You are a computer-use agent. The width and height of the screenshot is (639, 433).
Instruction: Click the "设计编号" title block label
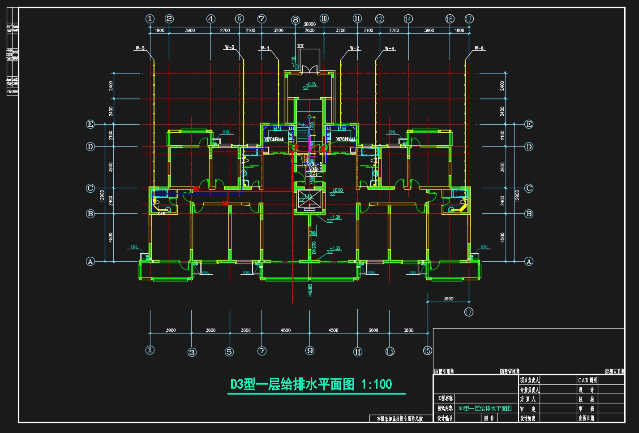coord(445,418)
